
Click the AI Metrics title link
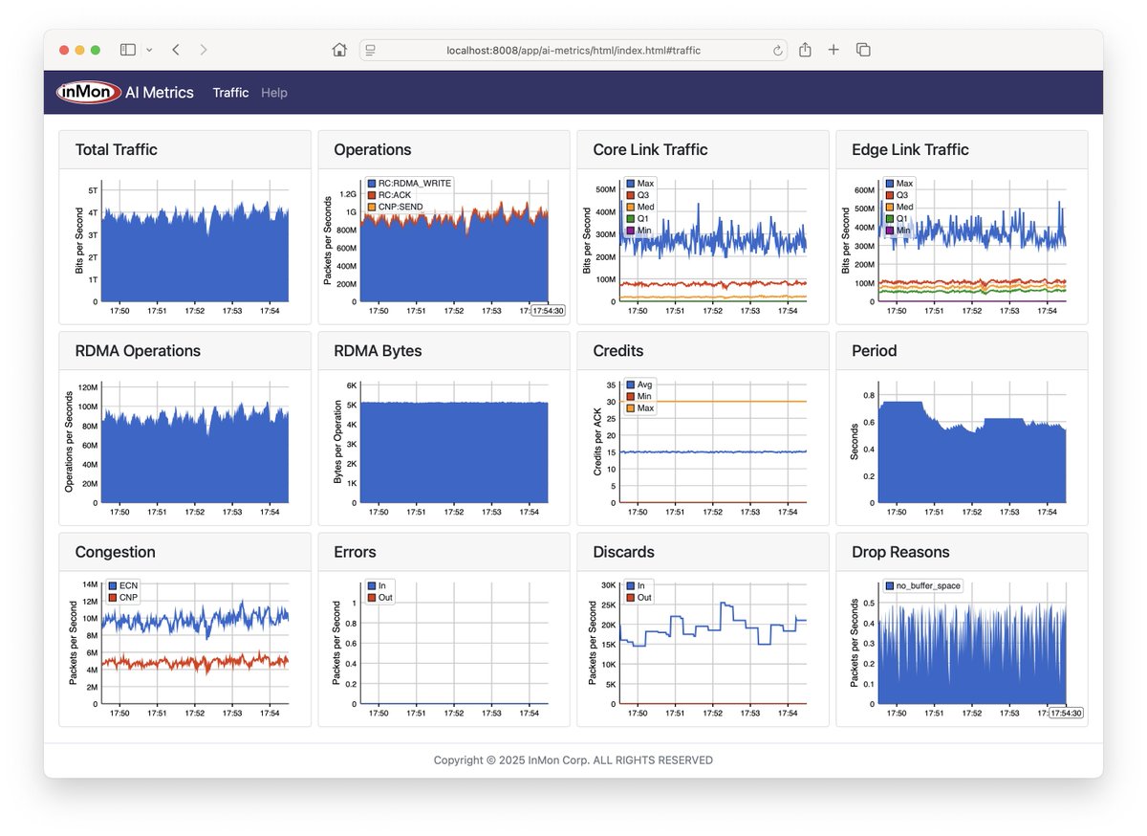coord(160,93)
